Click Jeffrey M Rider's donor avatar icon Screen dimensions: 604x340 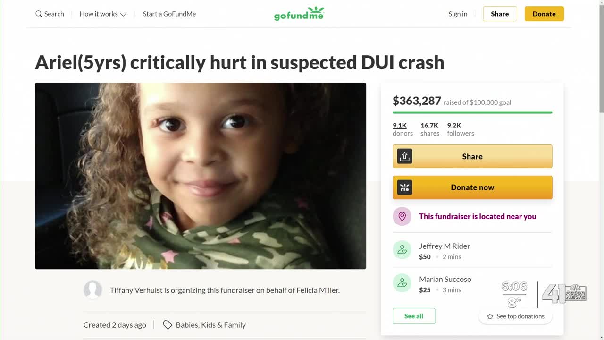[402, 250]
